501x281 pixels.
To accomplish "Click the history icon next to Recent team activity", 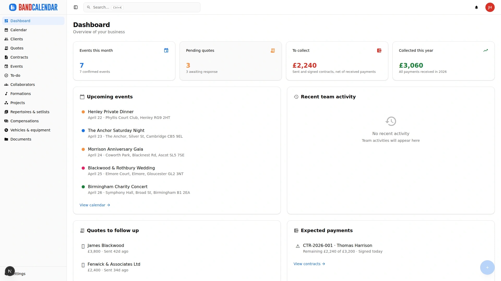I will (x=296, y=97).
